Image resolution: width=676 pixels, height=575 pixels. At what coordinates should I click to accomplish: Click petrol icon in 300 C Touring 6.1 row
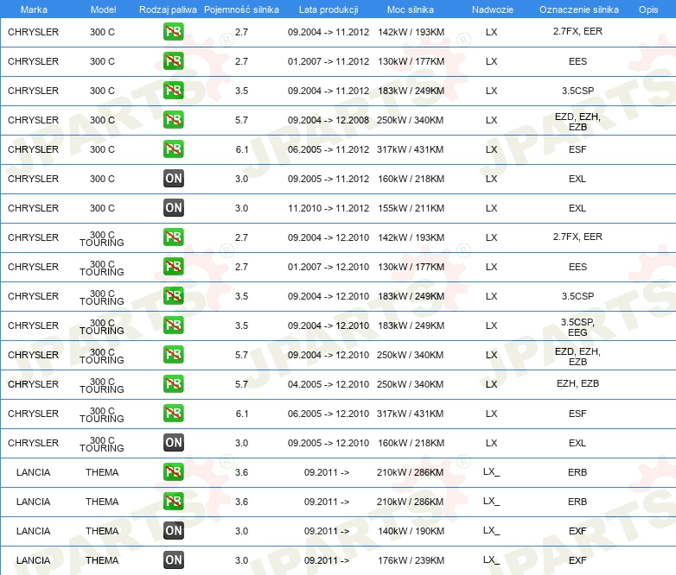(x=173, y=414)
